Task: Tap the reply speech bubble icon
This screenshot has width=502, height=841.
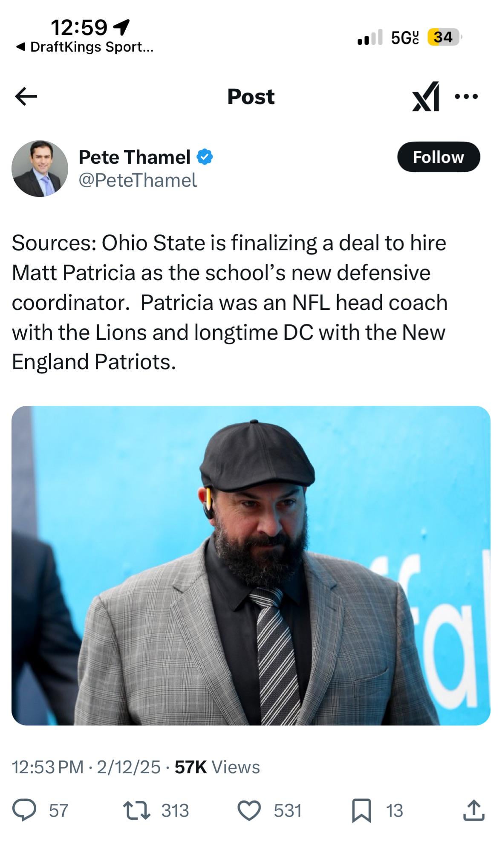Action: (x=24, y=810)
